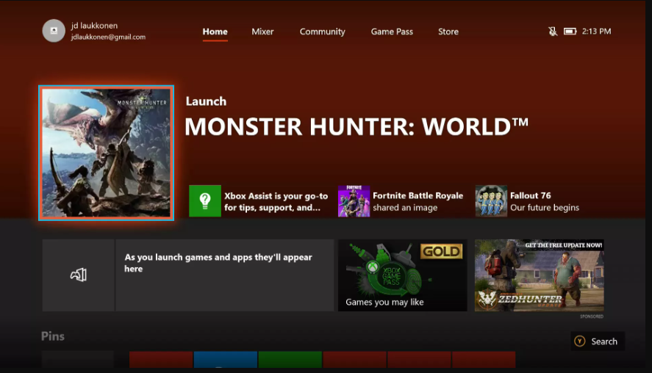
Task: Click the recent games and apps icon
Action: (78, 275)
